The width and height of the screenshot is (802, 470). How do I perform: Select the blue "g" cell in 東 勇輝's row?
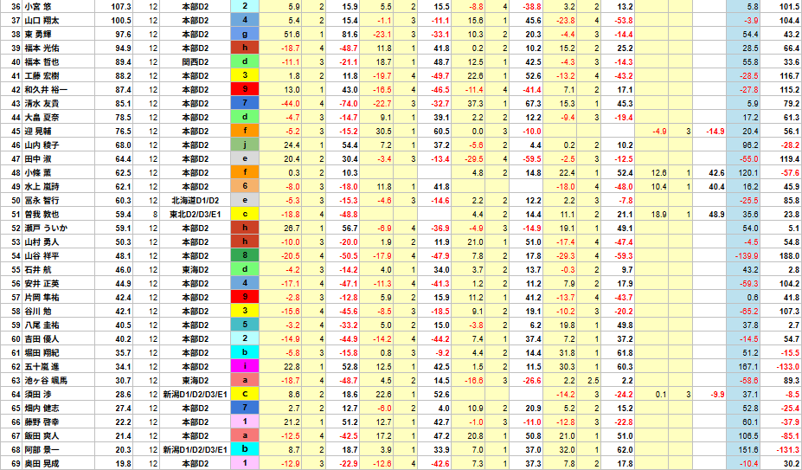[x=245, y=35]
